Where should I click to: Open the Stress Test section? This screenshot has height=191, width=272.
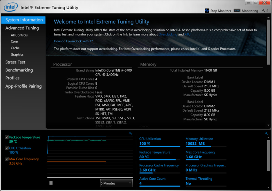pyautogui.click(x=15, y=62)
